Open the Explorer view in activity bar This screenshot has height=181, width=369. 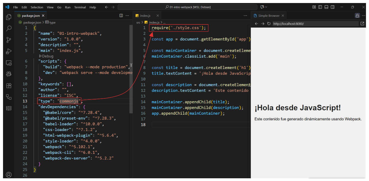point(9,17)
